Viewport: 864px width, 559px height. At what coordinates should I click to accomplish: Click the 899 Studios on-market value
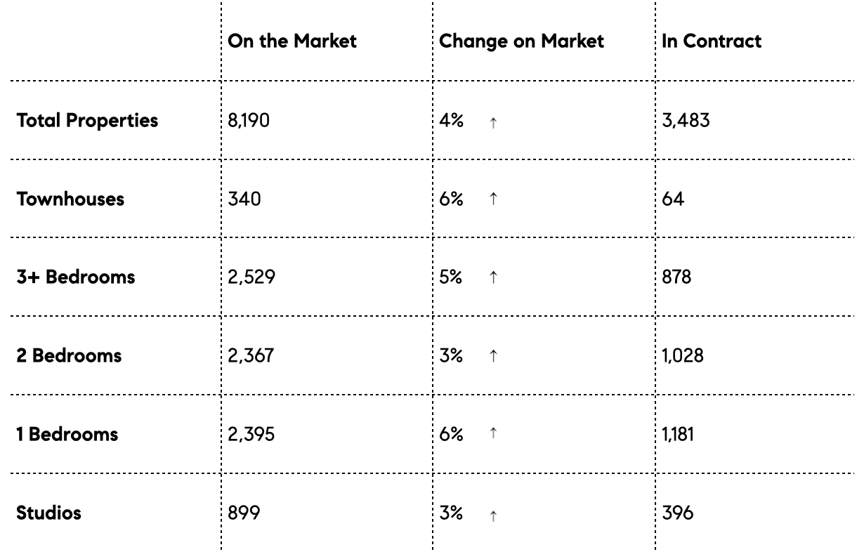click(244, 513)
